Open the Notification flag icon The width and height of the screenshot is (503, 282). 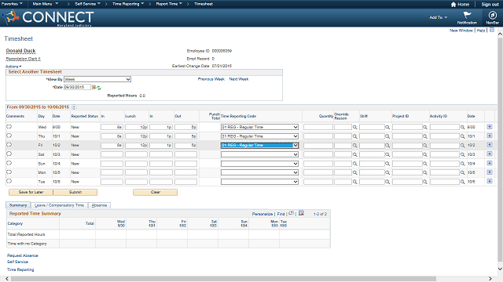[x=467, y=15]
